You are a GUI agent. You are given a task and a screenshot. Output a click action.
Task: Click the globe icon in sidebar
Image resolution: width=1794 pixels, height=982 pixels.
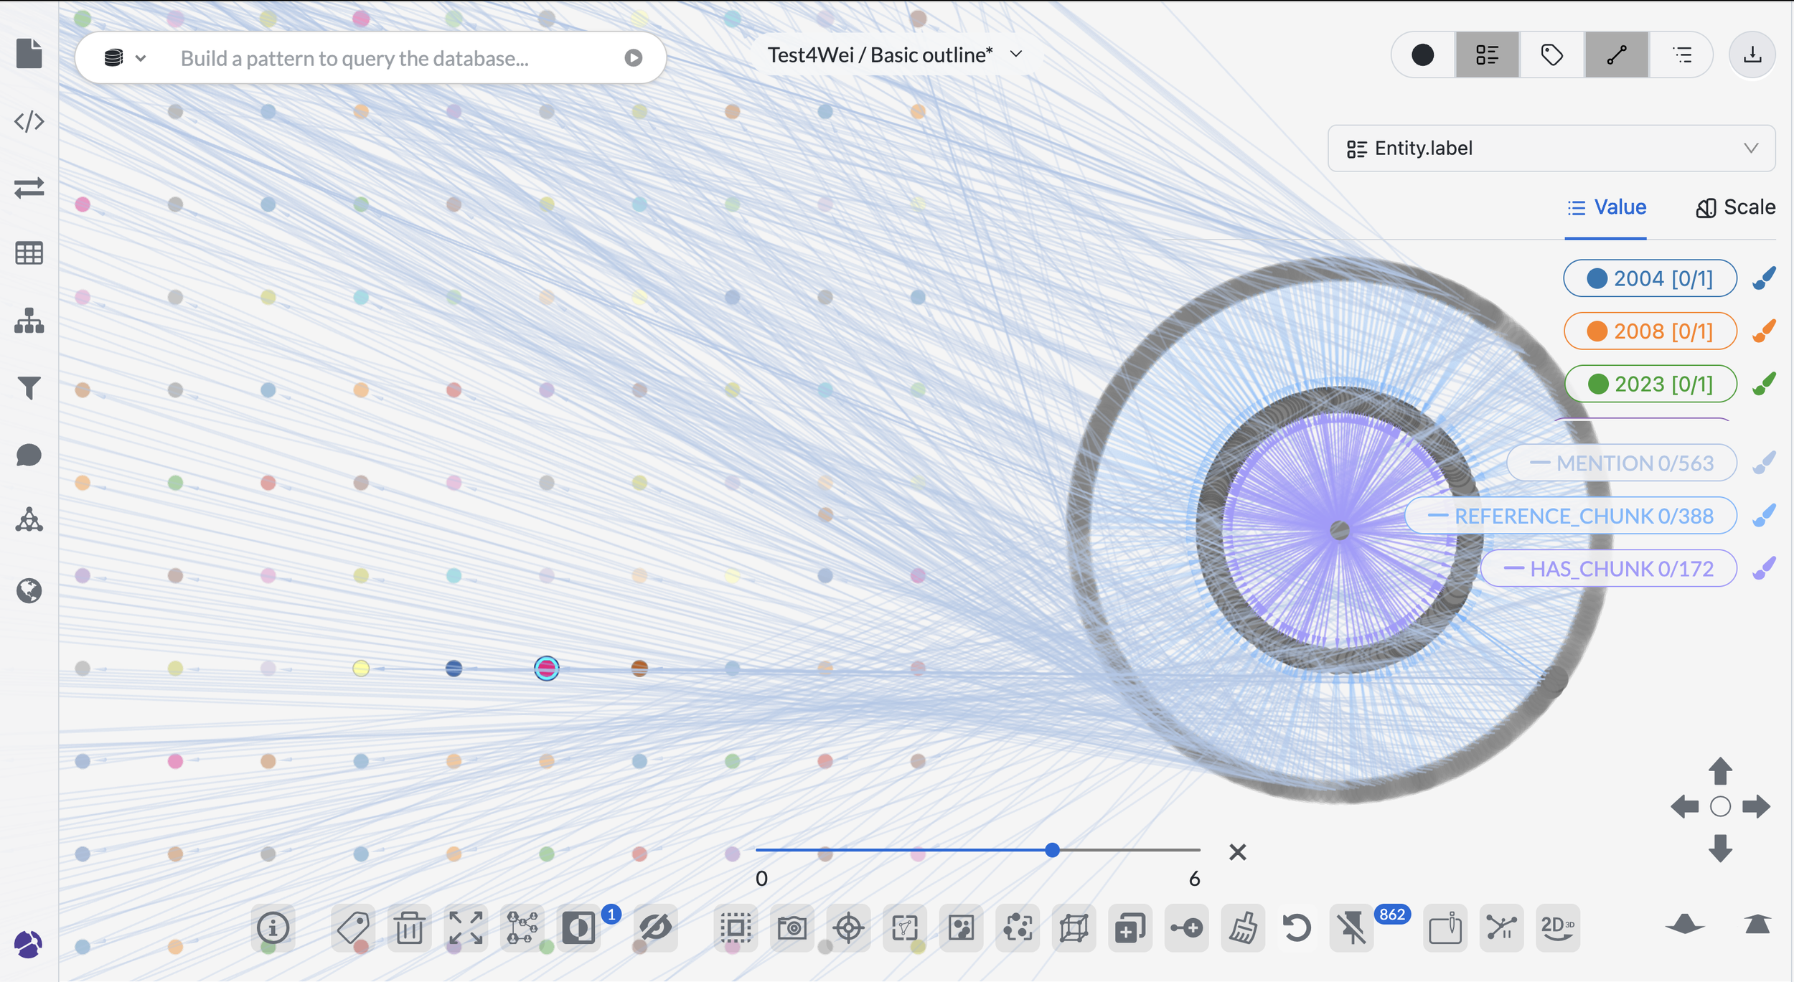[29, 591]
